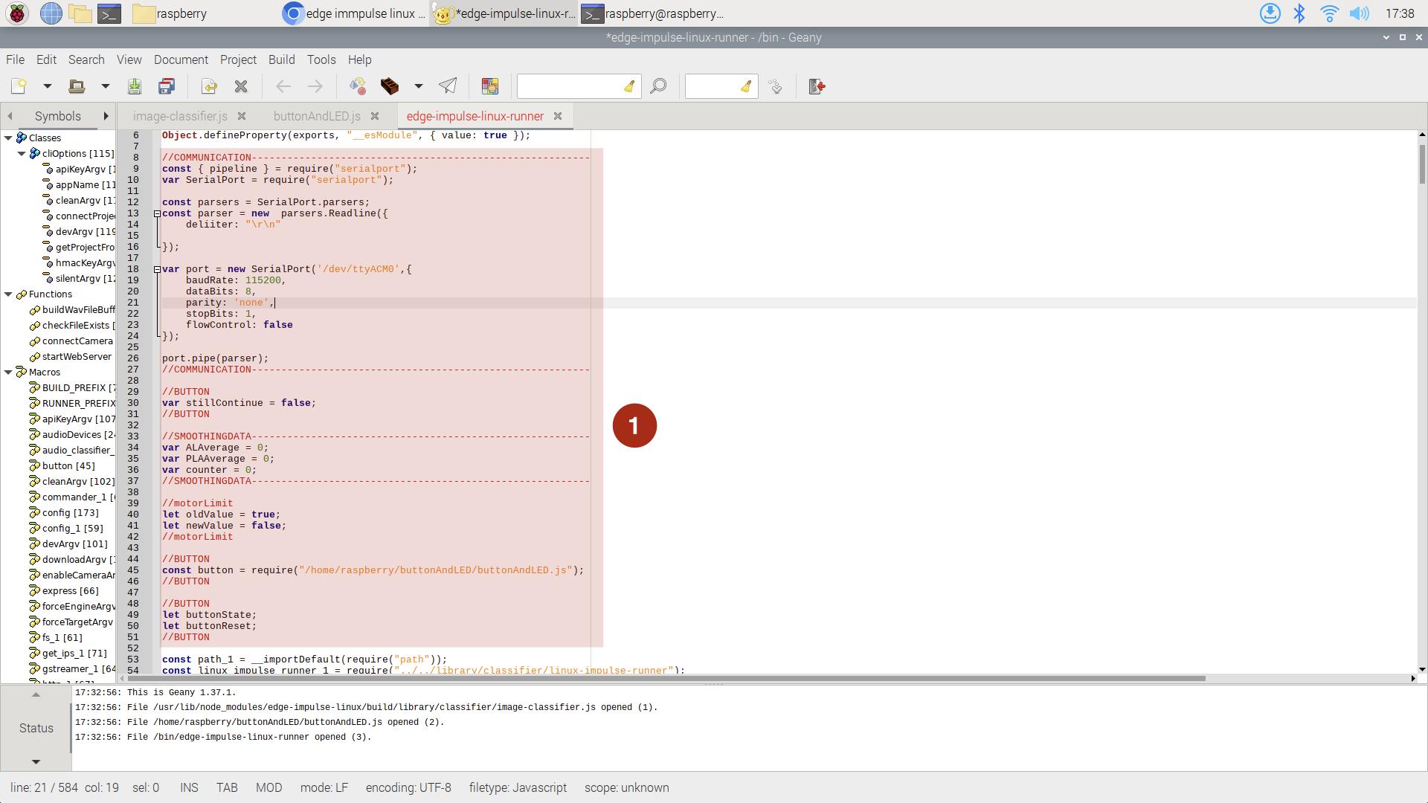The width and height of the screenshot is (1428, 803).
Task: Close the edge-impulse-linux-runner tab
Action: (558, 116)
